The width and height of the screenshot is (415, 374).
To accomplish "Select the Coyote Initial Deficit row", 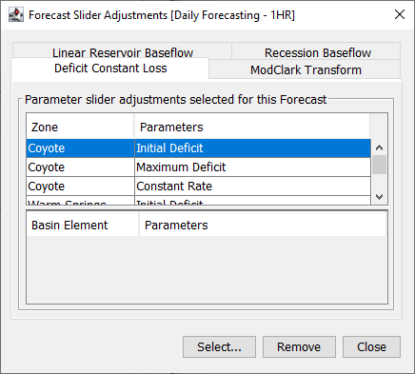I will (x=199, y=148).
